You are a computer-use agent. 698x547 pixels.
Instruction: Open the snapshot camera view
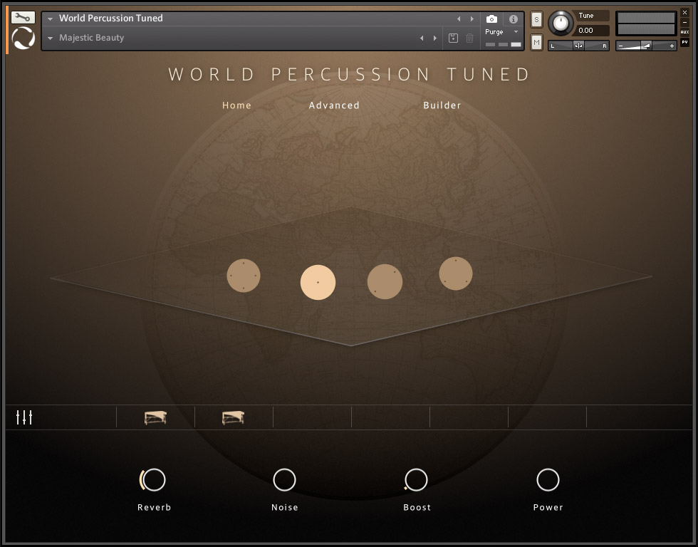(x=491, y=20)
